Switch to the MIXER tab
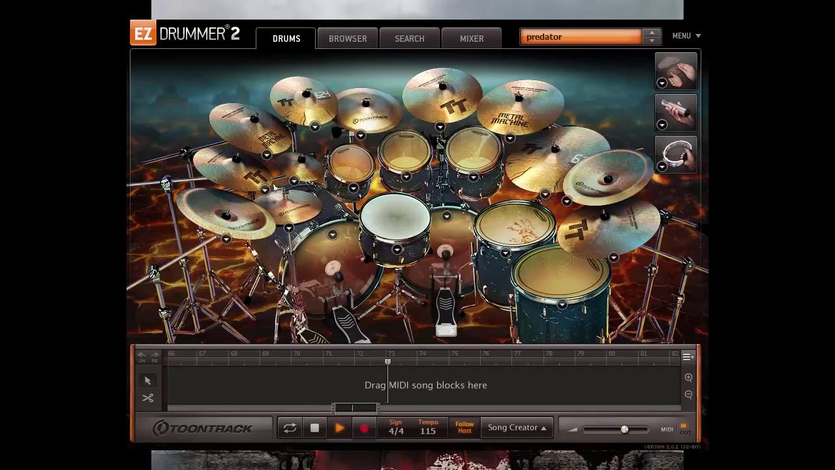The image size is (835, 470). click(472, 39)
